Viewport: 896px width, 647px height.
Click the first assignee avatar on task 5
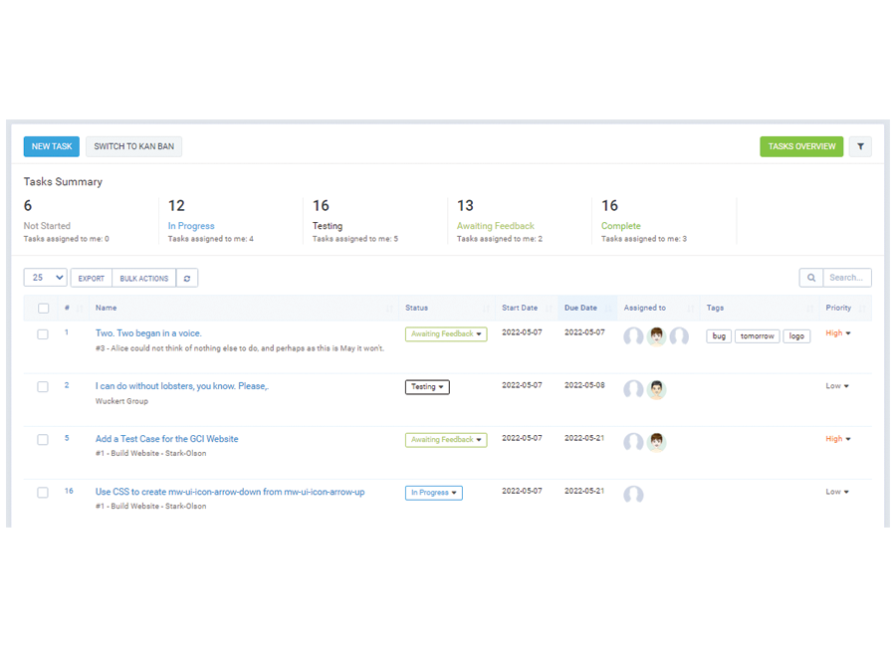coord(633,442)
